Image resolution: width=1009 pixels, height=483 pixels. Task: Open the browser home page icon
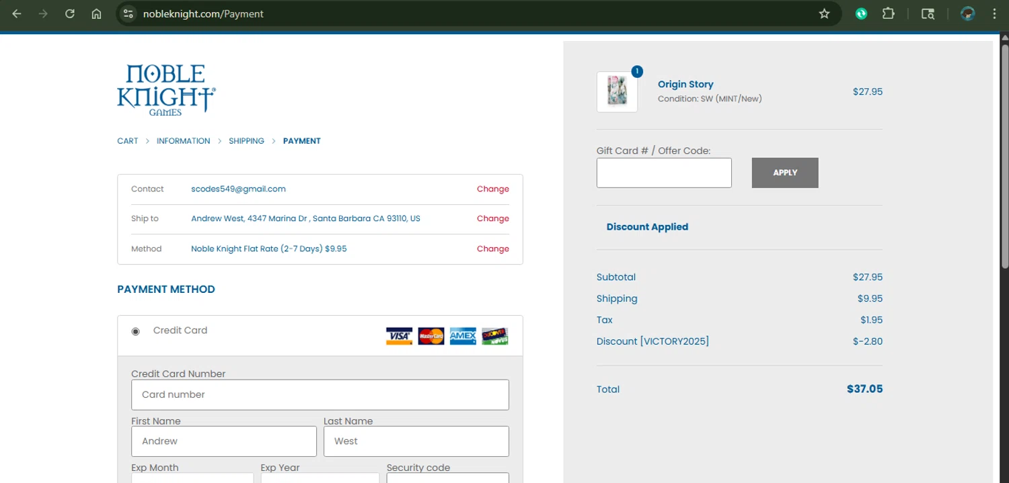[96, 13]
